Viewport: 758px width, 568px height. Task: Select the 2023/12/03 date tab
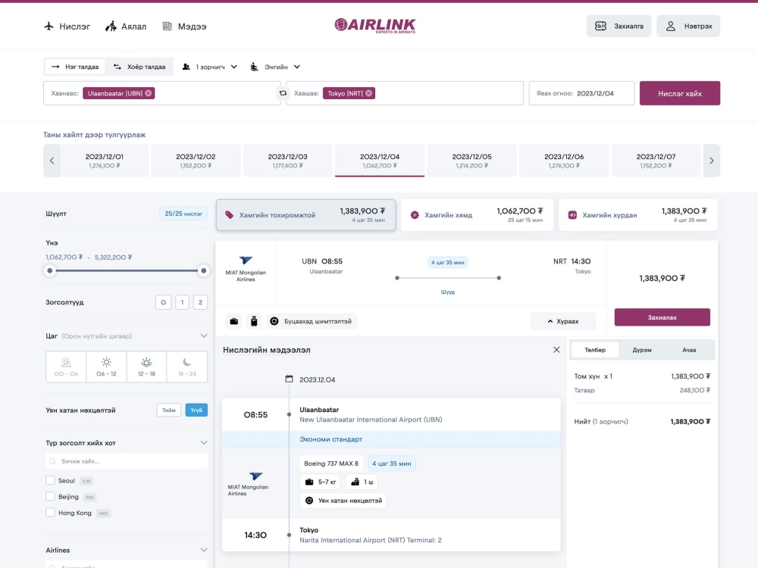point(287,161)
